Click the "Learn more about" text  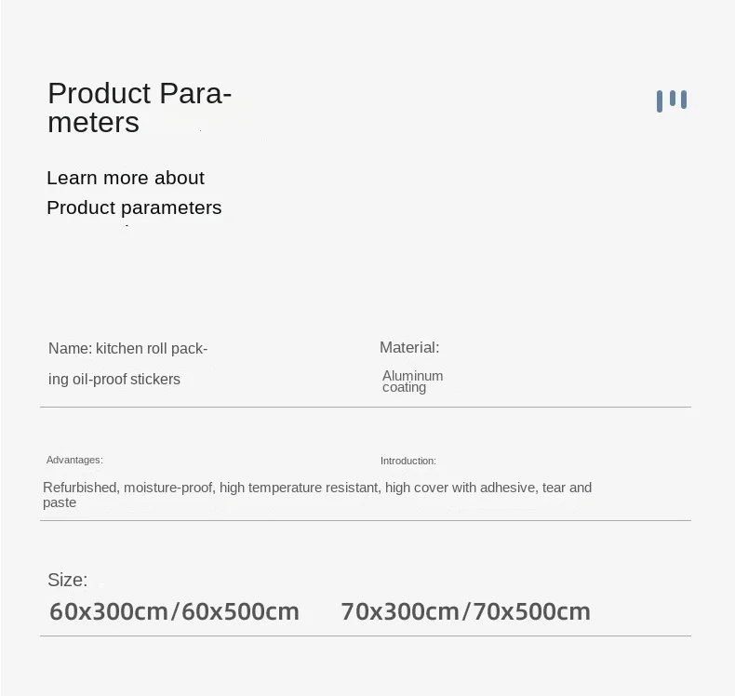126,178
